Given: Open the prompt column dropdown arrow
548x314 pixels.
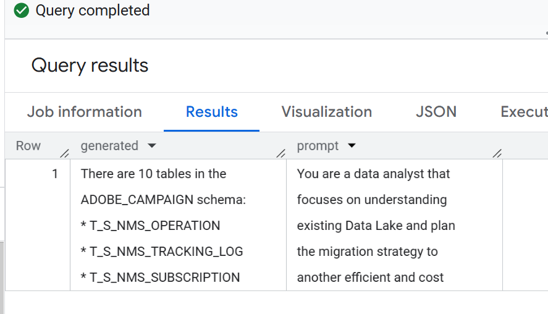Looking at the screenshot, I should (352, 145).
